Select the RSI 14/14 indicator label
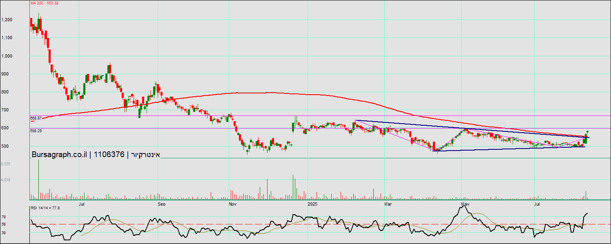 (45, 208)
